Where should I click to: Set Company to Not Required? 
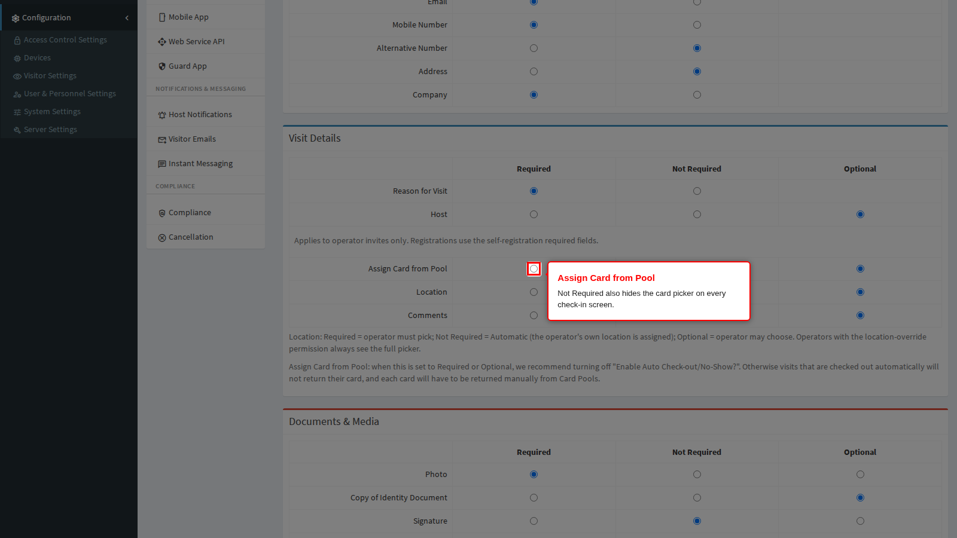pyautogui.click(x=697, y=95)
